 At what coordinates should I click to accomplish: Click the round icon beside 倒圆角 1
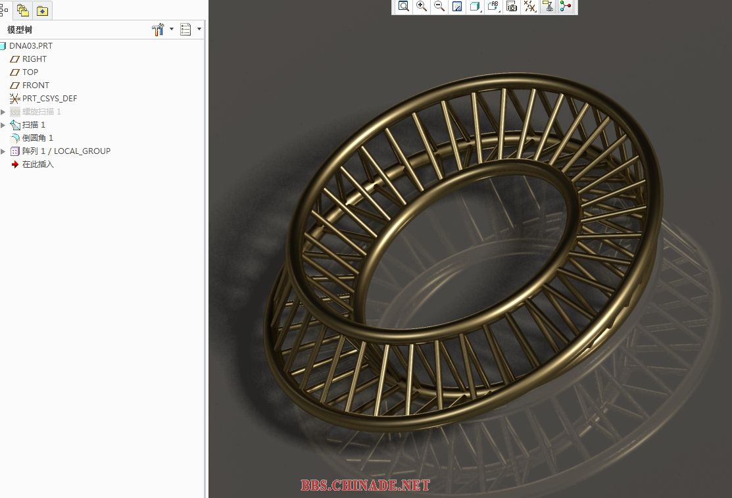(15, 137)
